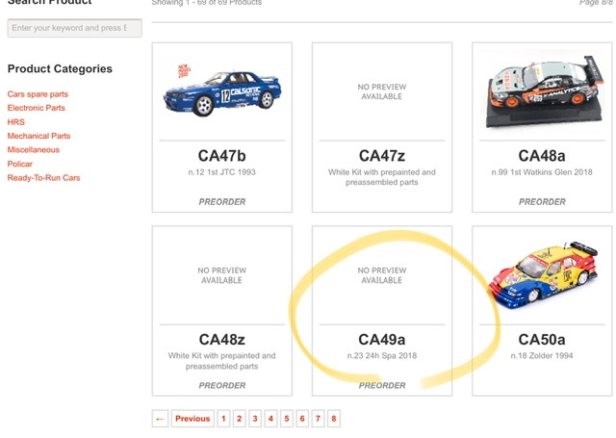
Task: Open the Cars spare parts category
Action: 38,94
